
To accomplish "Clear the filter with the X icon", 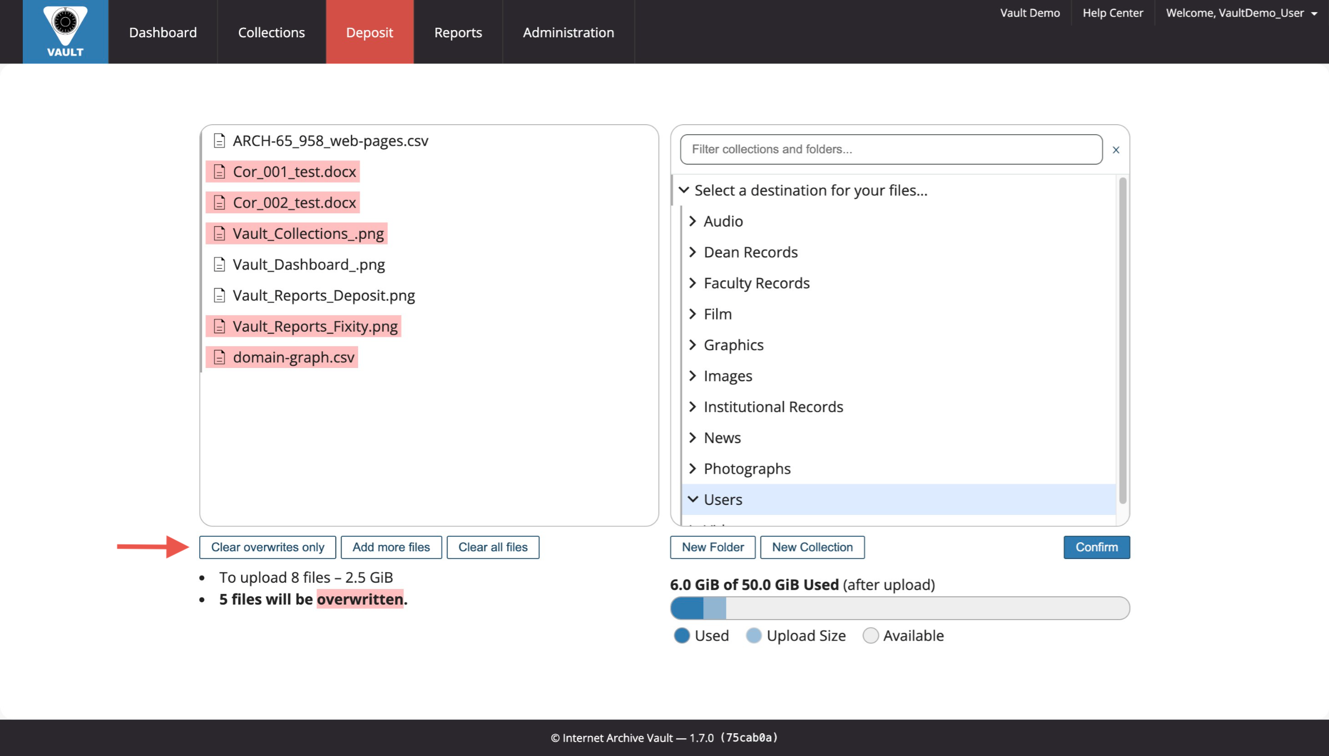I will [1116, 150].
